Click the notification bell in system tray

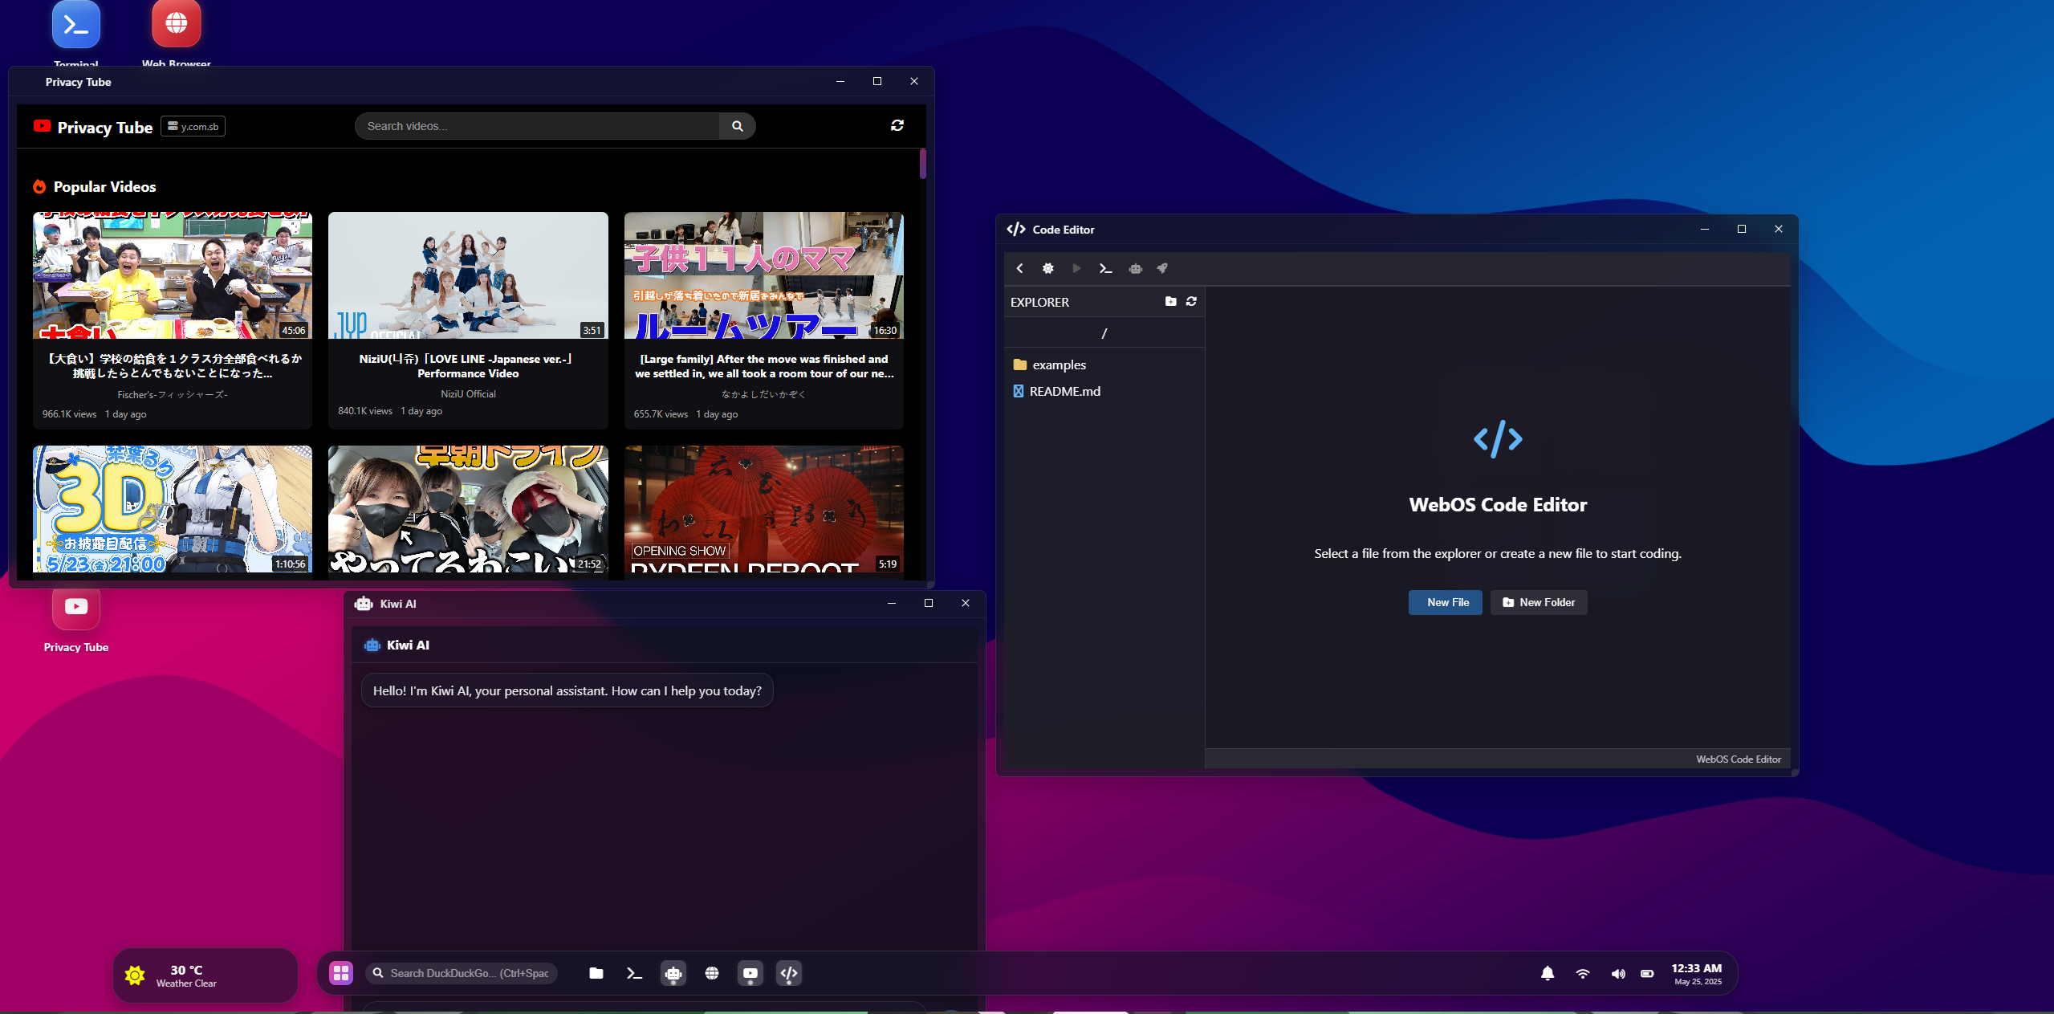(x=1547, y=973)
